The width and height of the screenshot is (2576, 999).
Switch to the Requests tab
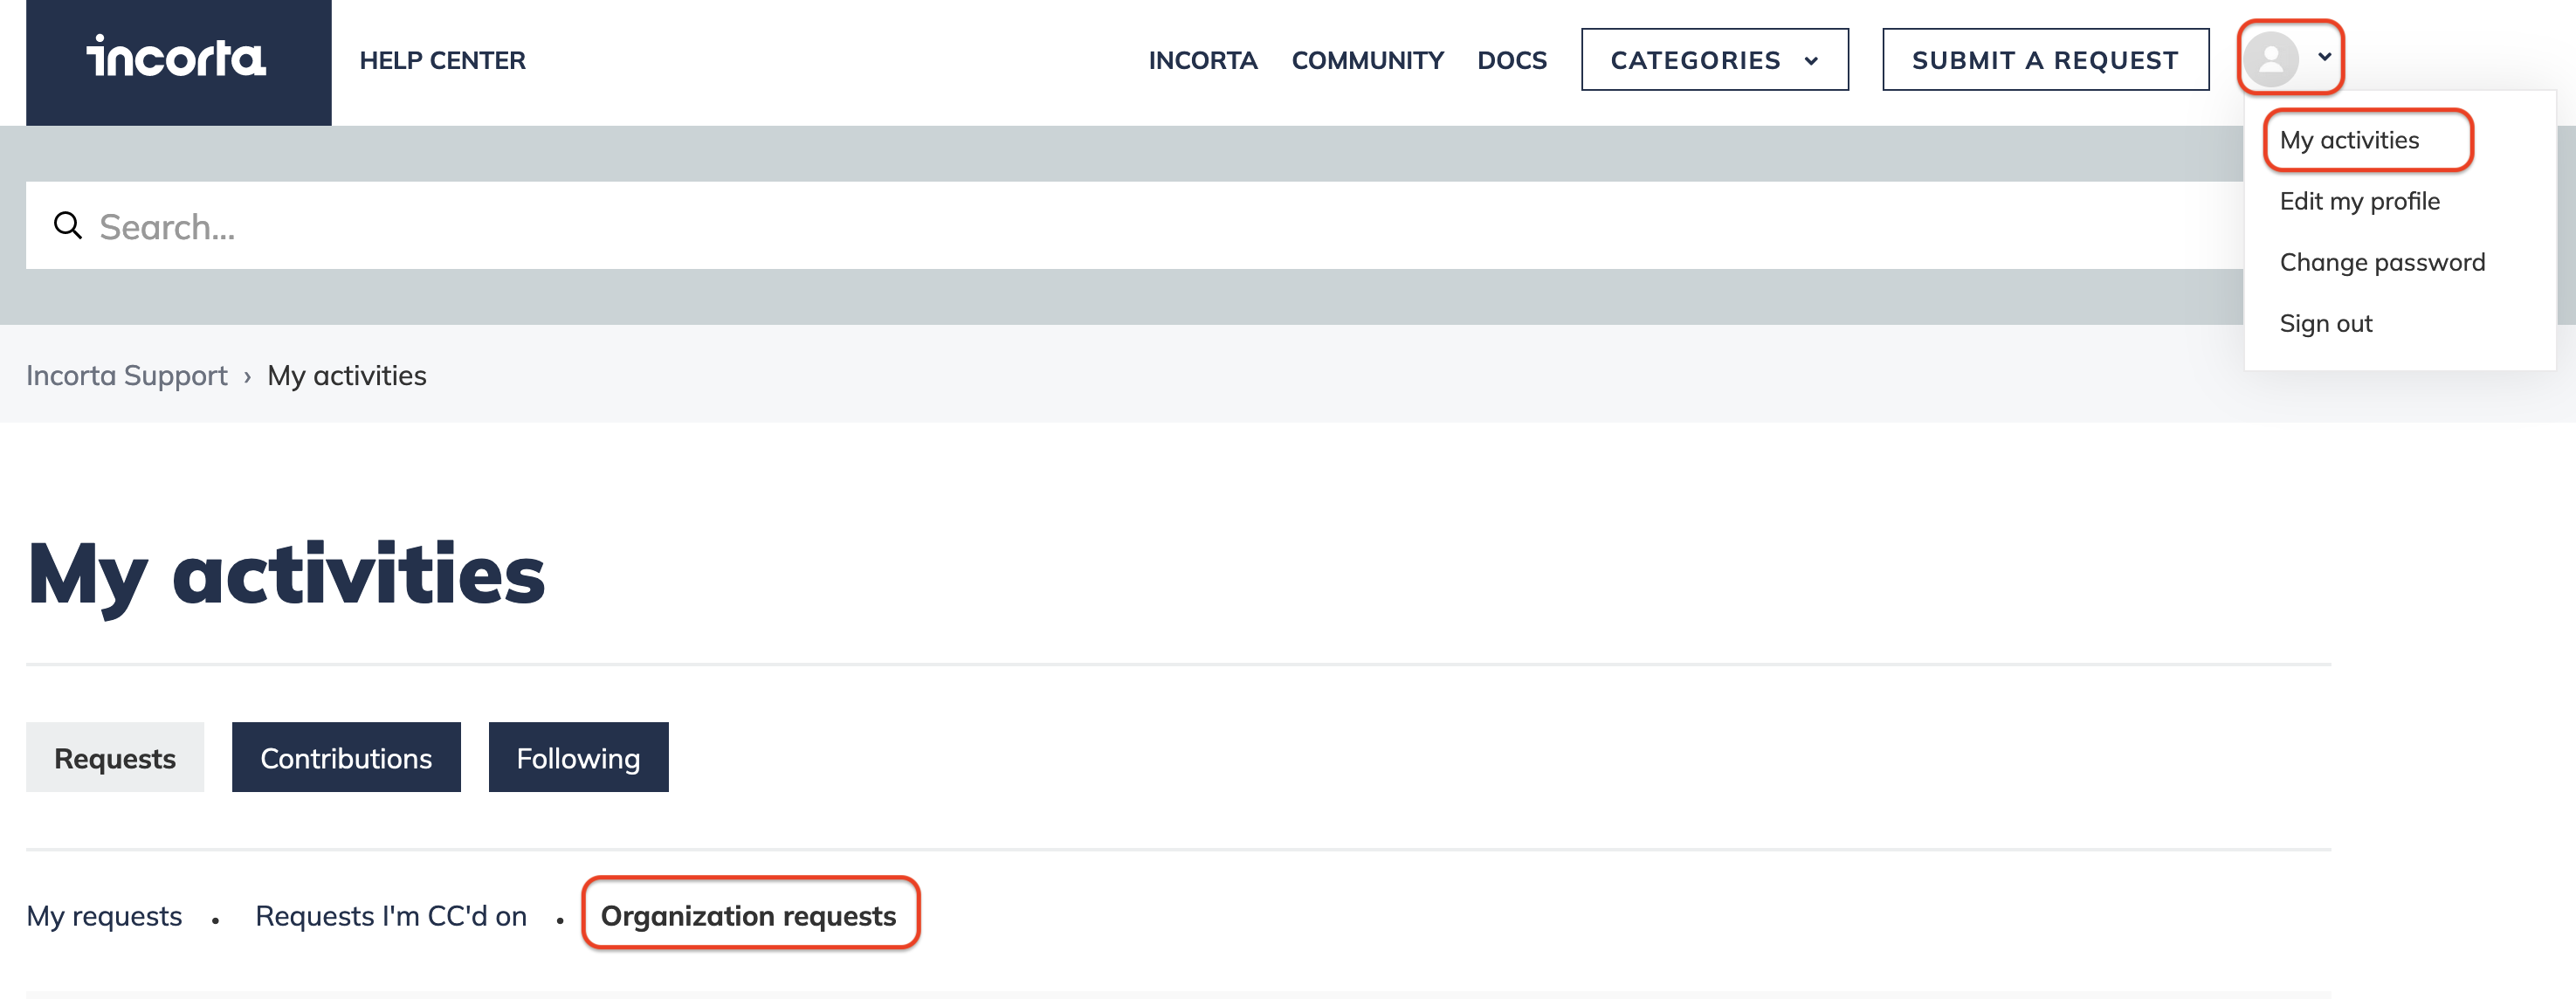coord(115,757)
